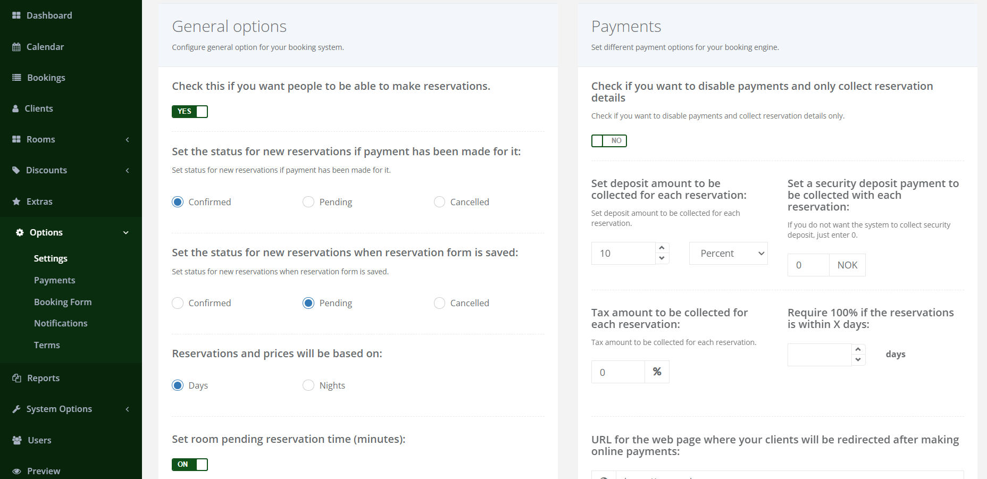Open the Terms settings link
987x479 pixels.
coord(47,345)
